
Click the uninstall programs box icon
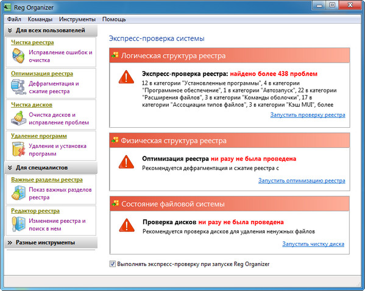click(18, 149)
